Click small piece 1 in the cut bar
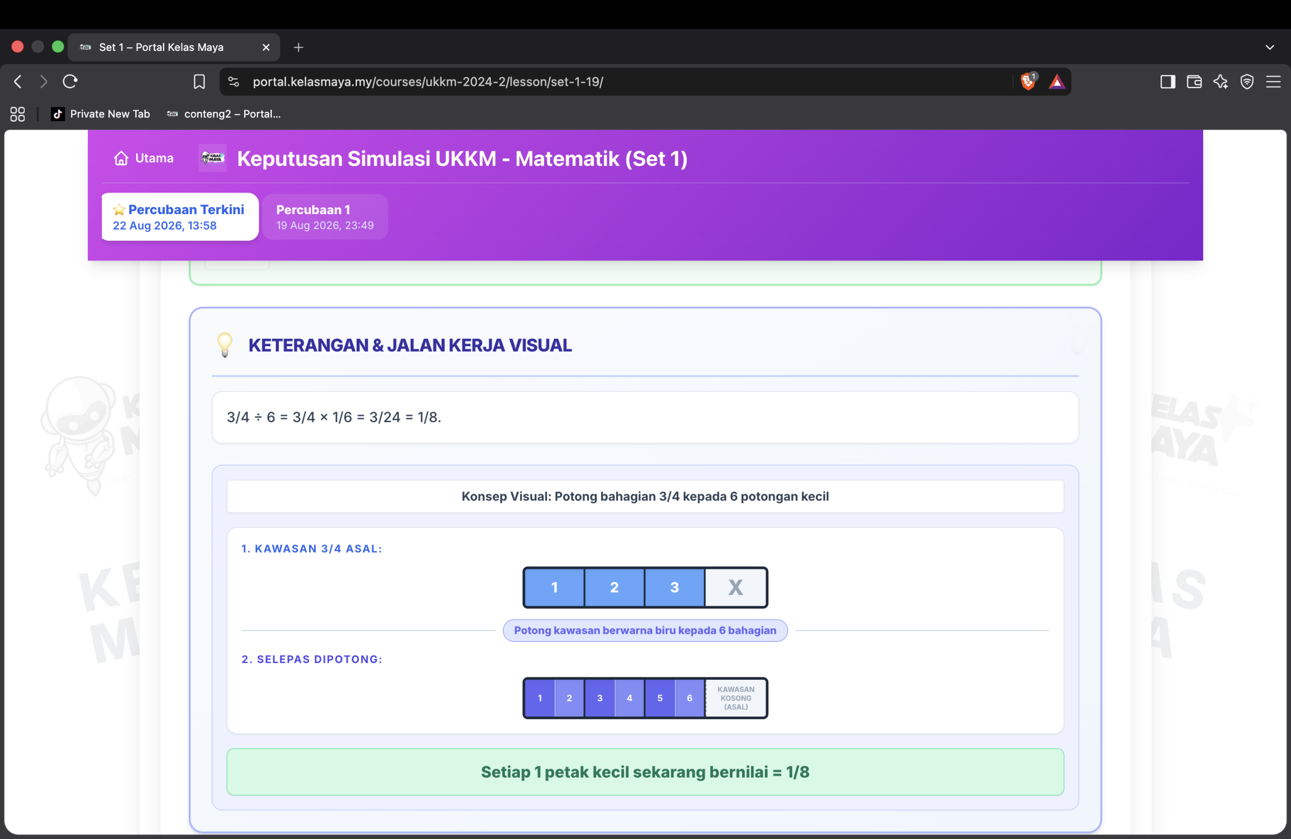This screenshot has height=839, width=1291. (540, 698)
